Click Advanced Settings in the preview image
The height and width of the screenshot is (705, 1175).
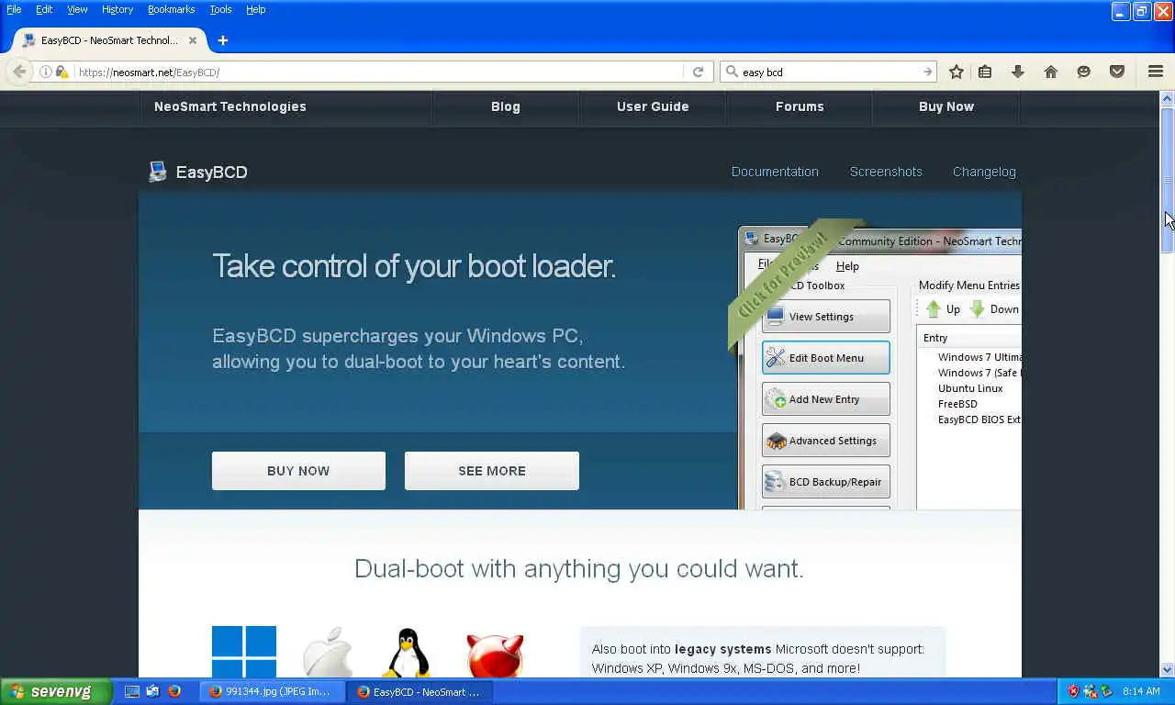pyautogui.click(x=826, y=441)
